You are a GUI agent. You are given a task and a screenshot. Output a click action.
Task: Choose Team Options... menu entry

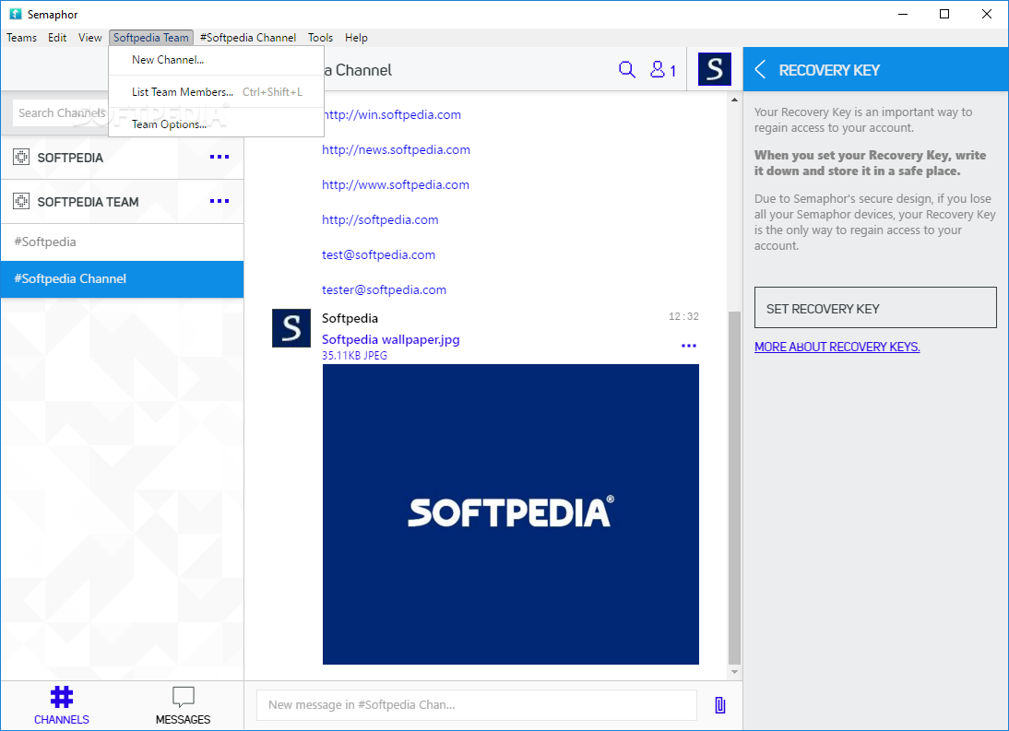(x=216, y=124)
